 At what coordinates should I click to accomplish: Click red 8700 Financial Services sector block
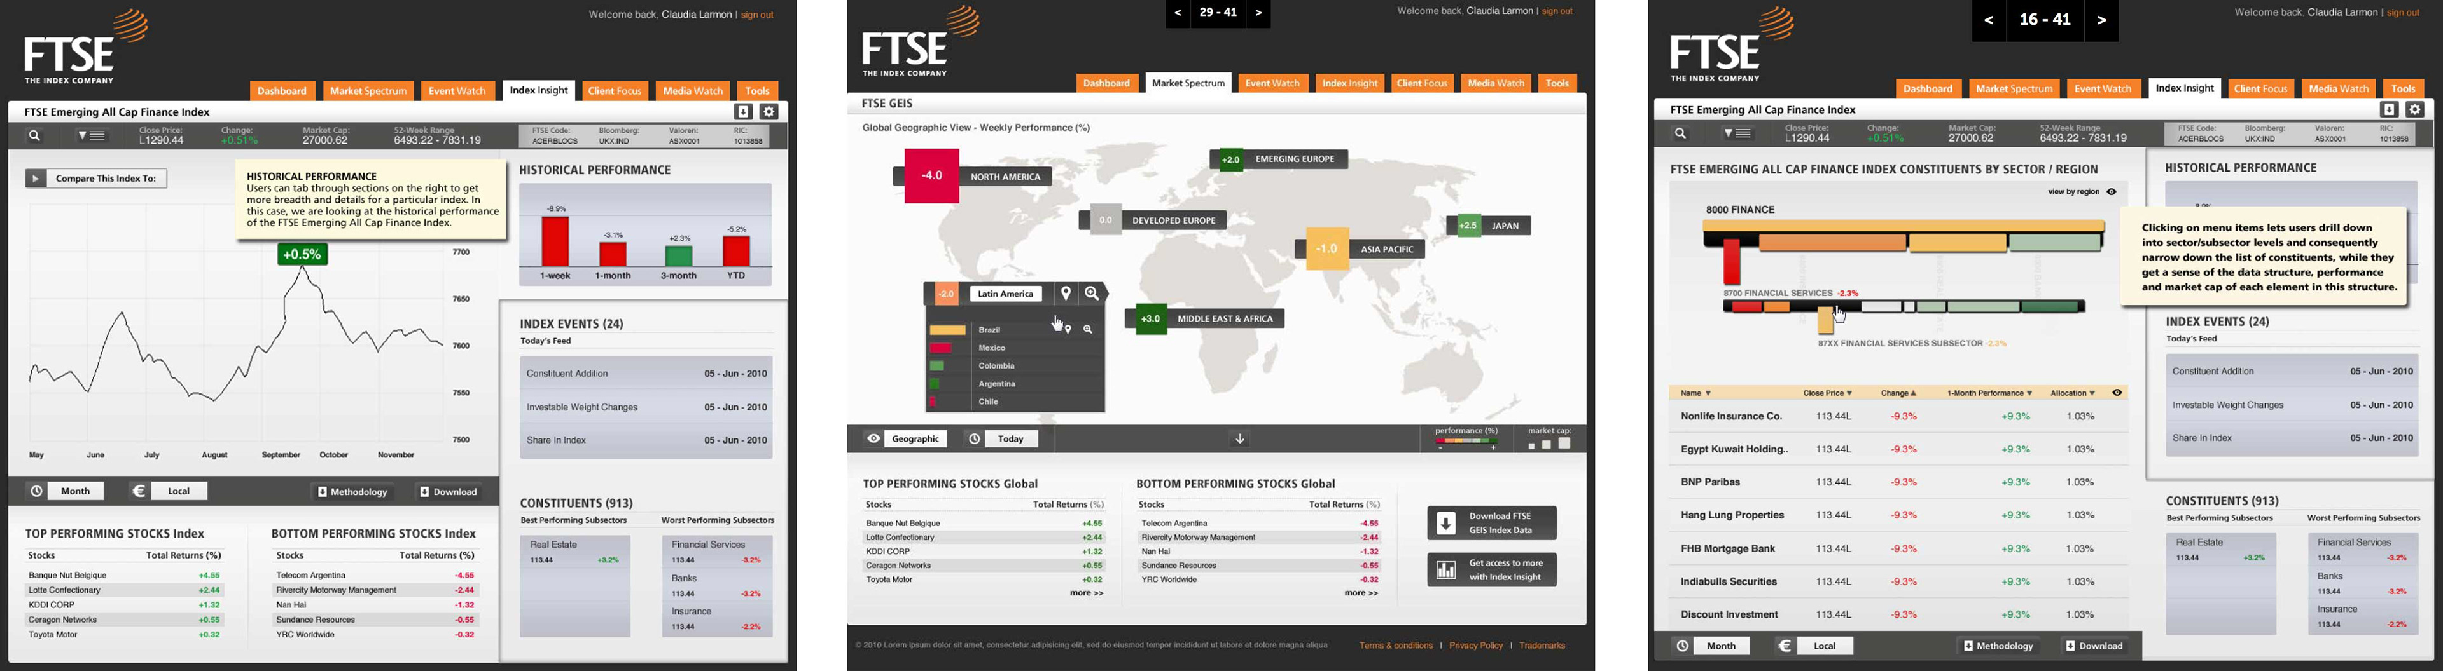1732,262
